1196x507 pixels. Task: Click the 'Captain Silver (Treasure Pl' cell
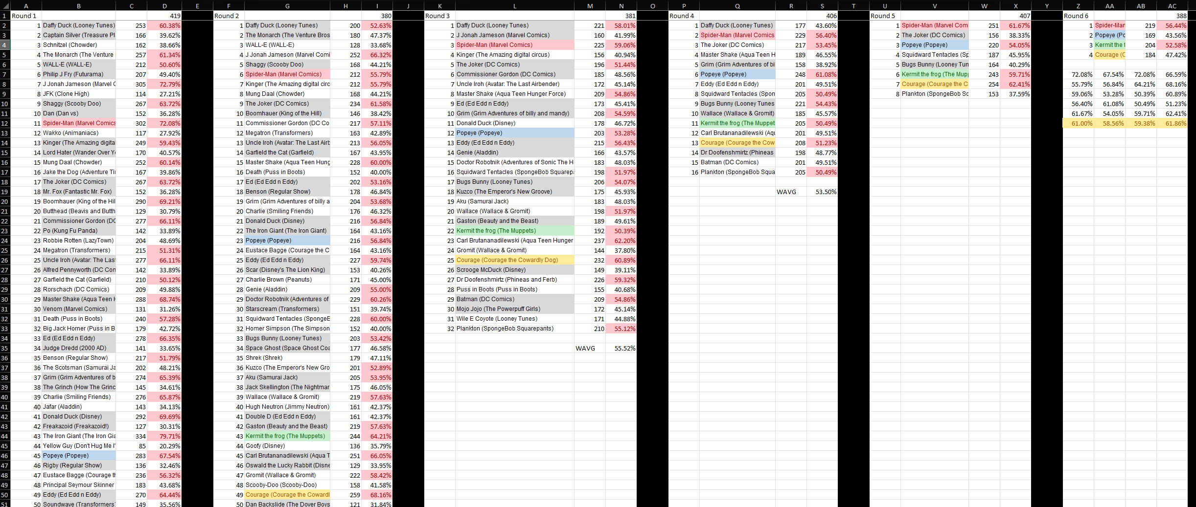79,35
